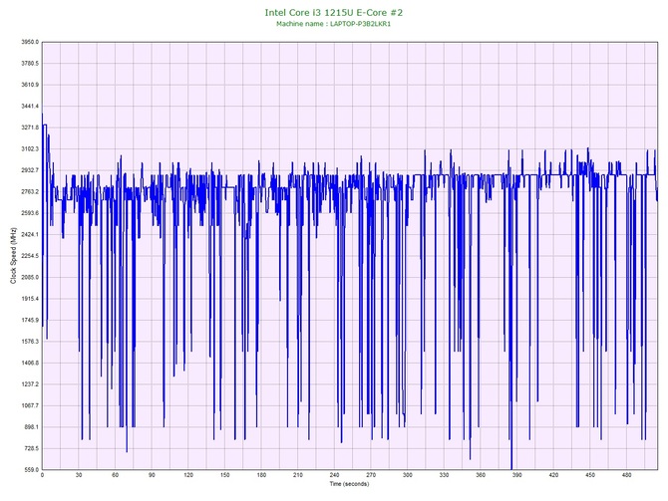The width and height of the screenshot is (668, 501).
Task: Click the 1237.2 y-axis value
Action: (30, 383)
